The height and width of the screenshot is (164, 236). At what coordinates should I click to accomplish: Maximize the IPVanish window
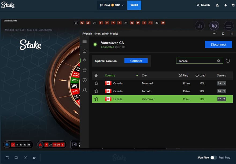(x=223, y=34)
